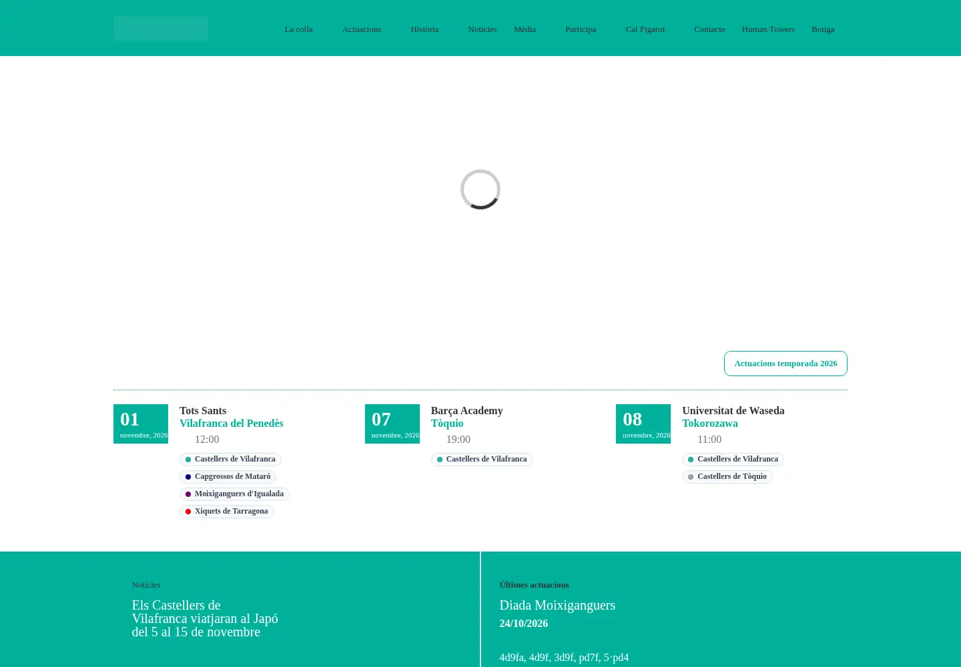This screenshot has height=667, width=961.
Task: Click the Tokorozawa location link
Action: click(710, 424)
